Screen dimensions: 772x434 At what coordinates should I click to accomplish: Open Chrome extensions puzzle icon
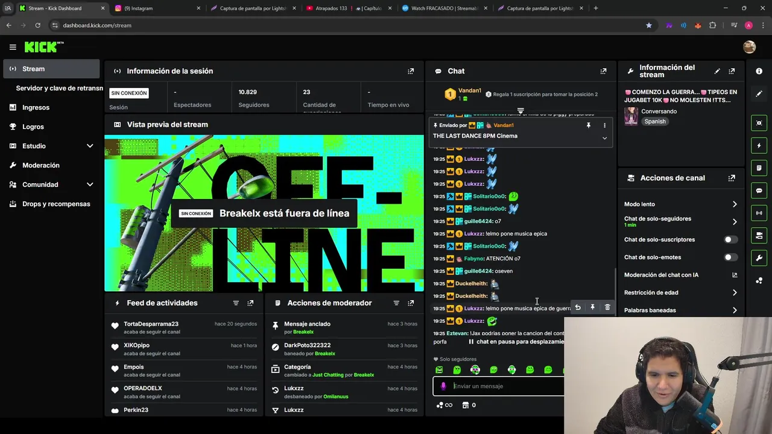(x=713, y=25)
